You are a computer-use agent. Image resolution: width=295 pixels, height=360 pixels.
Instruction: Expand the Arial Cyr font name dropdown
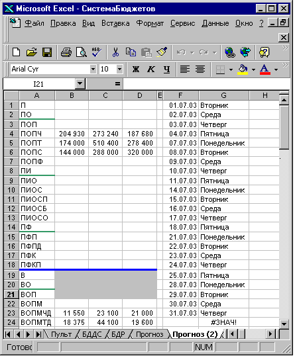pos(93,69)
